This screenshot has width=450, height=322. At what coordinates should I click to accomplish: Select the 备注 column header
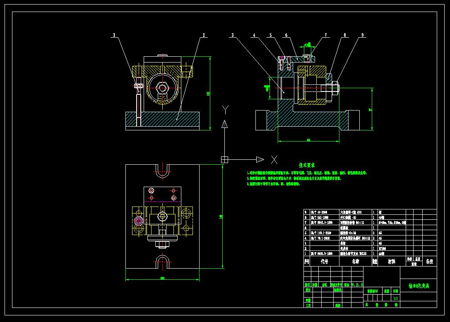[x=430, y=262]
